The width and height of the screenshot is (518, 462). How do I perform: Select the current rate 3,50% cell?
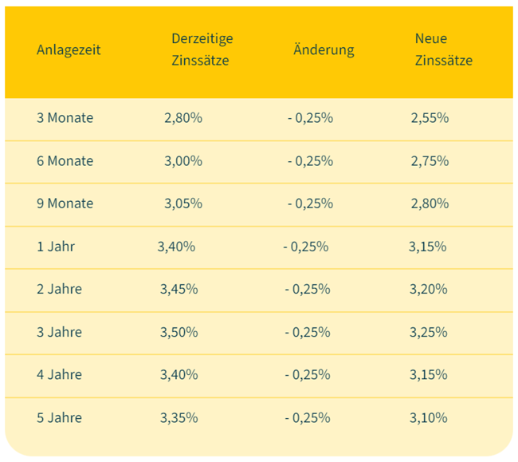point(179,332)
